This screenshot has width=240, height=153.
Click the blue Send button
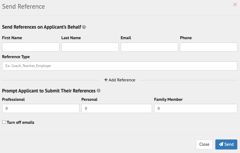click(226, 144)
